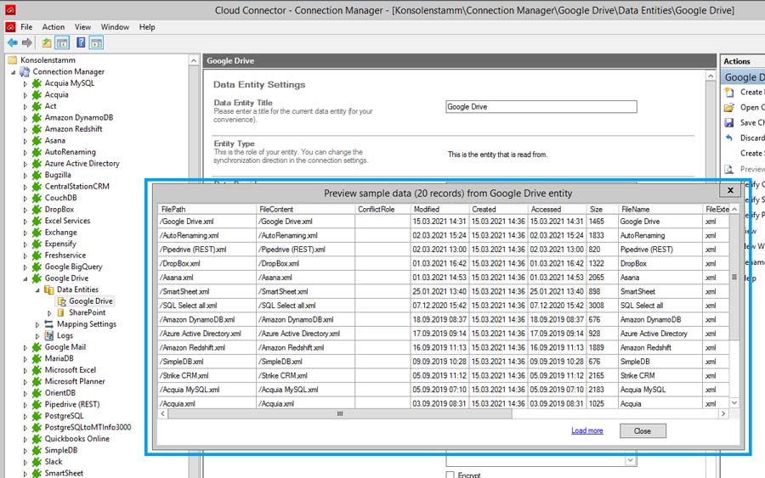
Task: Click the Open folder icon in Actions pane
Action: pos(728,108)
